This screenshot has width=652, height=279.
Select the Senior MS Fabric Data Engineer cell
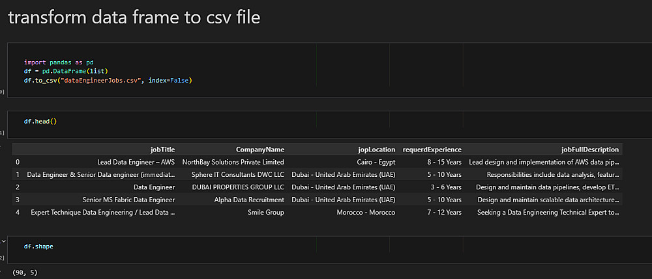click(x=128, y=200)
